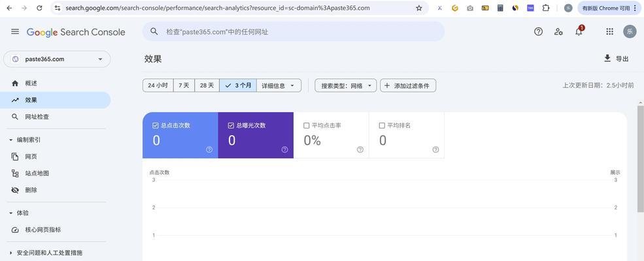Select the 7 天 date range
The height and width of the screenshot is (261, 644).
(184, 85)
